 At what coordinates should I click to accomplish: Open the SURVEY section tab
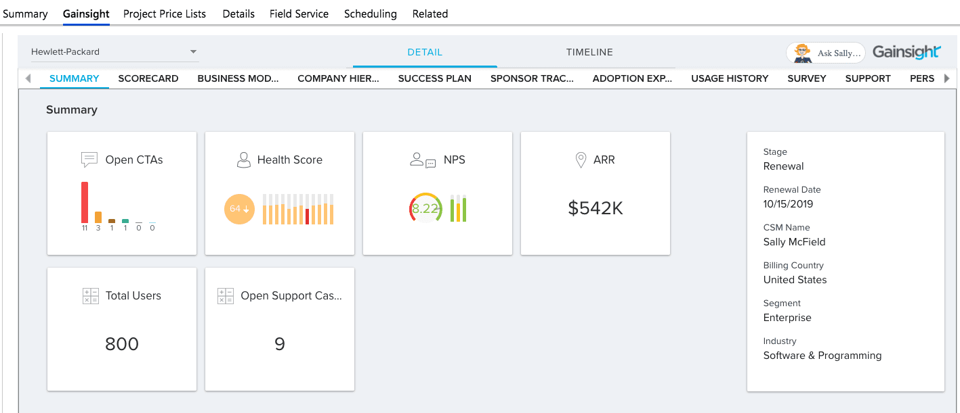point(807,78)
